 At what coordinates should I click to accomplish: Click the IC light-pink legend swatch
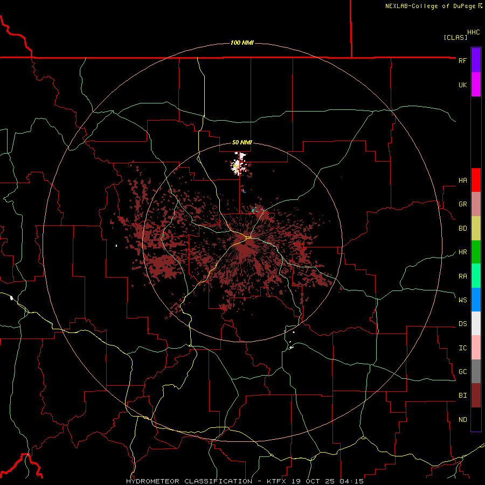(476, 348)
